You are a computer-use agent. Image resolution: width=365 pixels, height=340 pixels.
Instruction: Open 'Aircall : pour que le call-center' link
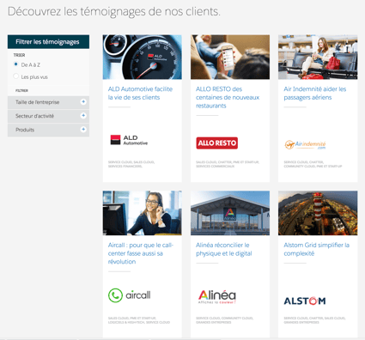tap(141, 253)
